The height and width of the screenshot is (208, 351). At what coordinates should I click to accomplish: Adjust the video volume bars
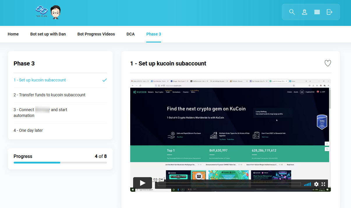pos(307,184)
